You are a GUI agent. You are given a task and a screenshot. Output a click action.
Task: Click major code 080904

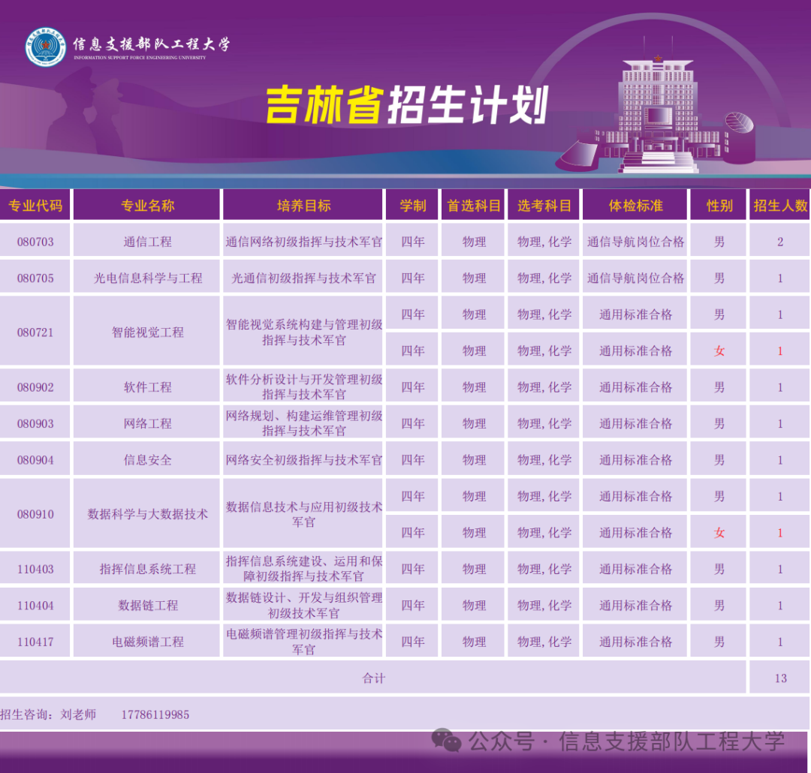(35, 459)
